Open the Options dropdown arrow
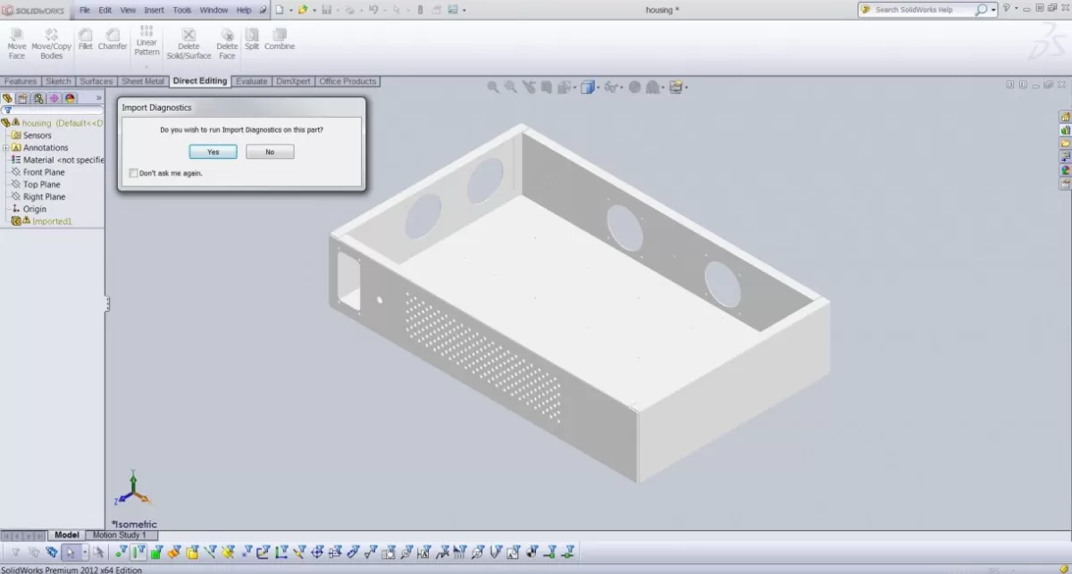This screenshot has width=1072, height=574. tap(464, 10)
